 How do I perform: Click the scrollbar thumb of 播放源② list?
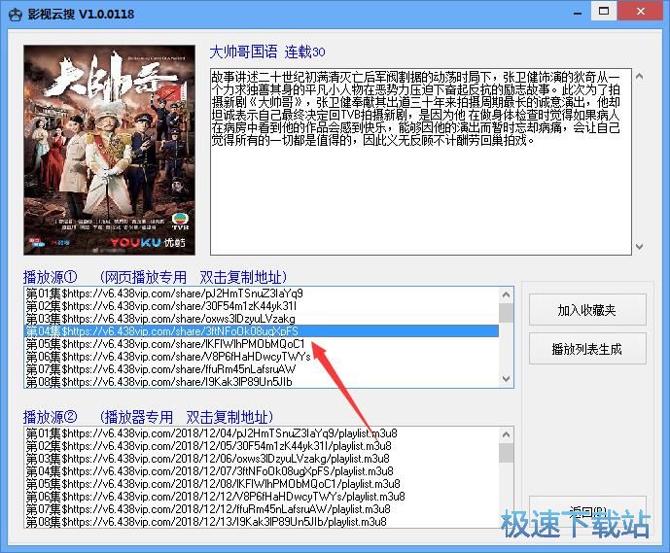point(506,453)
